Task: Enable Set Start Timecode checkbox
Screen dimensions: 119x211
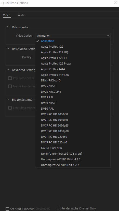Action: pyautogui.click(x=7, y=209)
